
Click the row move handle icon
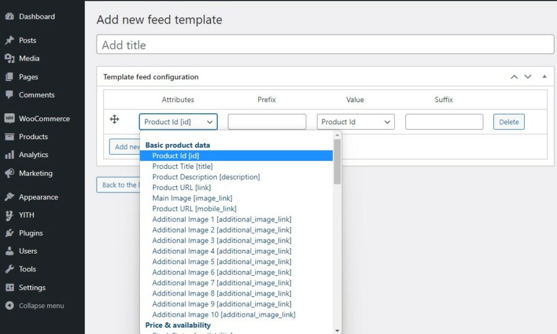coord(114,119)
